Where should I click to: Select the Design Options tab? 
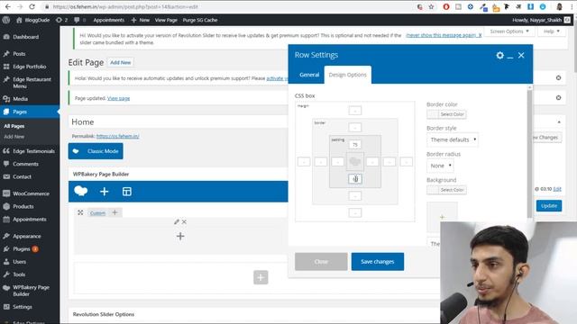pyautogui.click(x=348, y=75)
